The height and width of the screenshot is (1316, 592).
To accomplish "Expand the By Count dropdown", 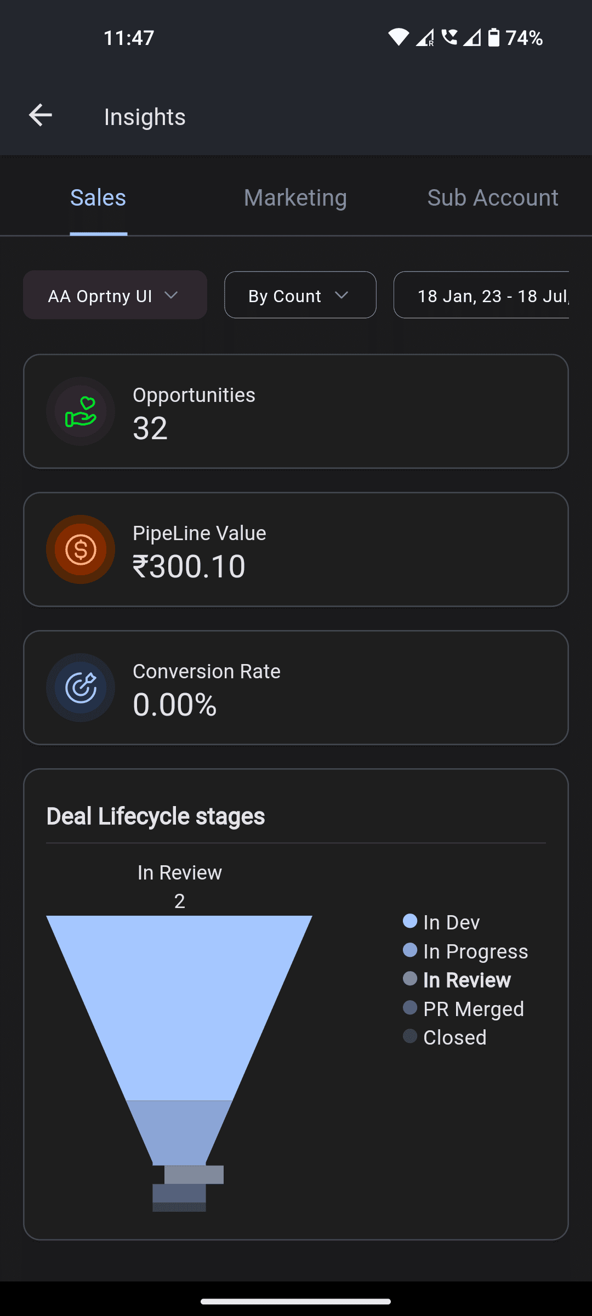I will (300, 295).
